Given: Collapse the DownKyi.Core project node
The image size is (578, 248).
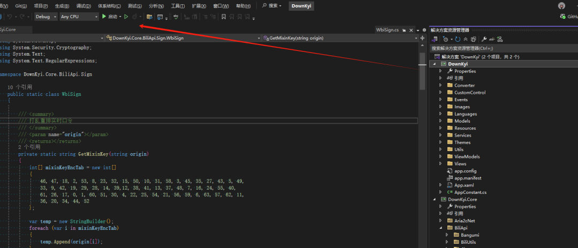Looking at the screenshot, I should (x=434, y=199).
